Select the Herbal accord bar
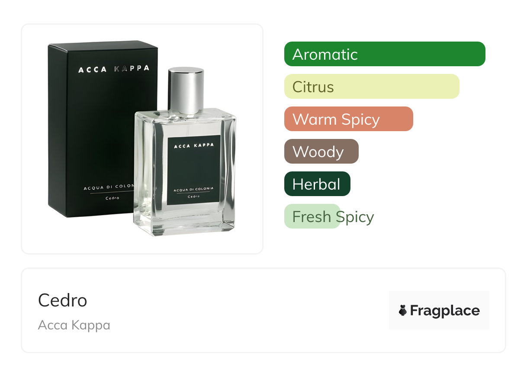Viewport: 527px width, 374px height. (317, 184)
